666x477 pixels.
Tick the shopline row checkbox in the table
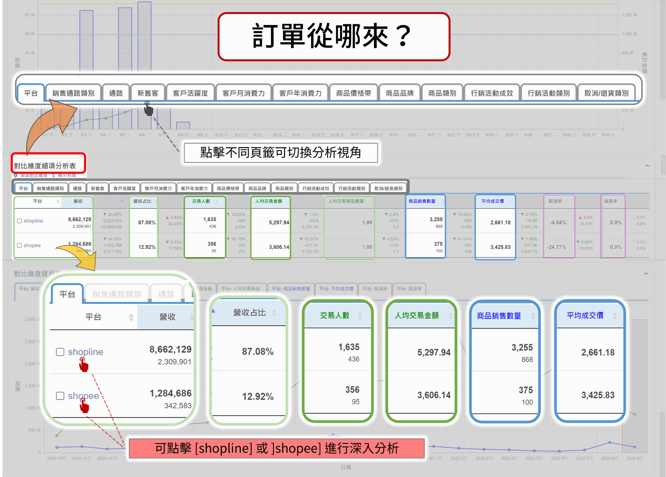point(19,221)
